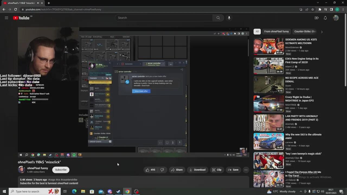Reload the page
This screenshot has width=347, height=195.
[x=15, y=9]
